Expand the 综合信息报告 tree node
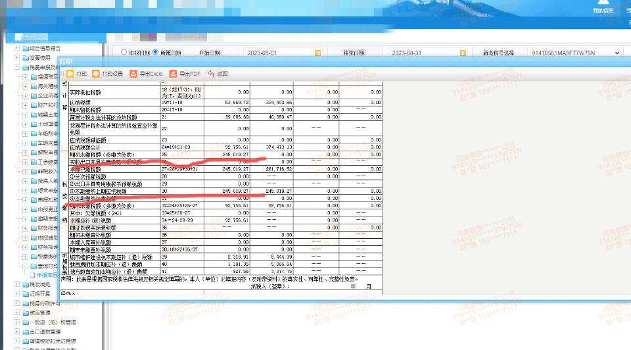631x350 pixels. click(16, 49)
